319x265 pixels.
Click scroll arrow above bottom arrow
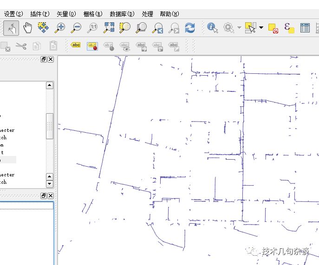click(50, 176)
